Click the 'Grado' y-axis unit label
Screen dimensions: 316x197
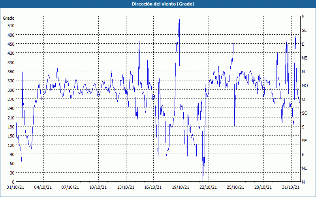coord(8,18)
